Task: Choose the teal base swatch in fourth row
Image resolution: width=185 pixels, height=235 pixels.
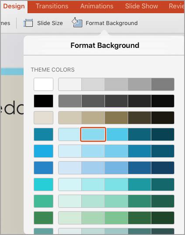Action: coord(43,134)
